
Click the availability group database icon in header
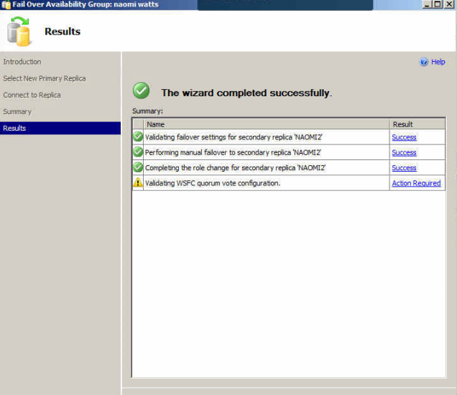click(x=19, y=31)
